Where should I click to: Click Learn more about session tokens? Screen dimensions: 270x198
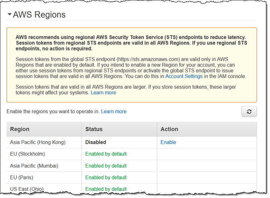(103, 92)
